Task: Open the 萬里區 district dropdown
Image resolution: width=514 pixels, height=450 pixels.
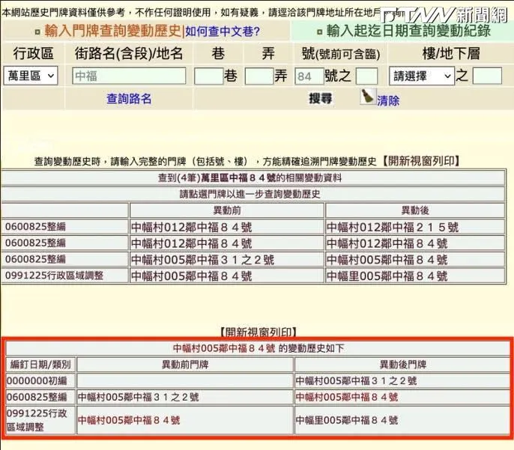Action: click(x=31, y=76)
